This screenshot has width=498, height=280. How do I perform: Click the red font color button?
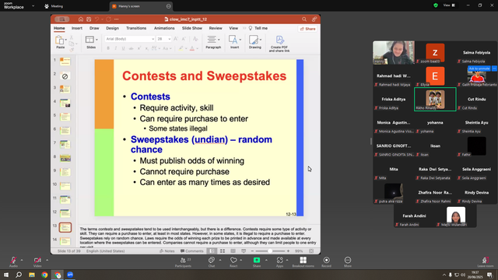tap(192, 48)
